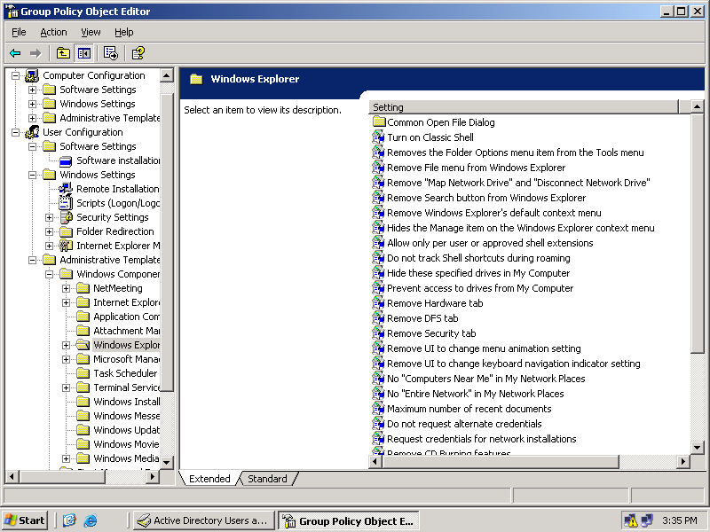Click Show Desktop quick launch icon
710x532 pixels.
point(69,520)
